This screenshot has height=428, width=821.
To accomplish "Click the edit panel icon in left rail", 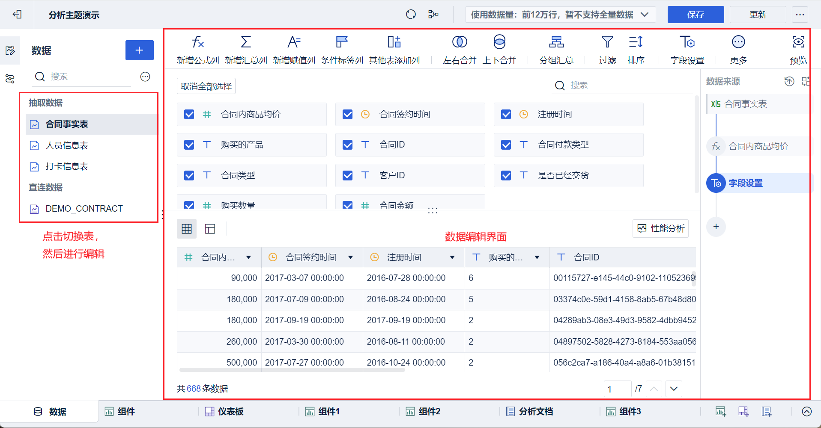I will (10, 50).
